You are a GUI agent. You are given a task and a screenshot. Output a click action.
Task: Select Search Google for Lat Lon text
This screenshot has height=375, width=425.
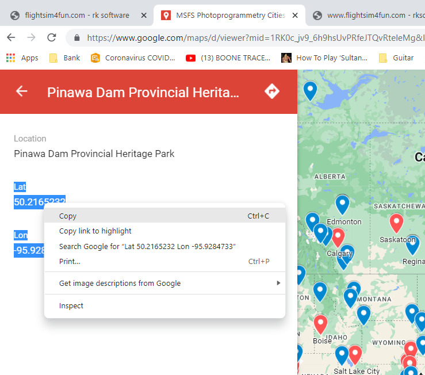[147, 247]
